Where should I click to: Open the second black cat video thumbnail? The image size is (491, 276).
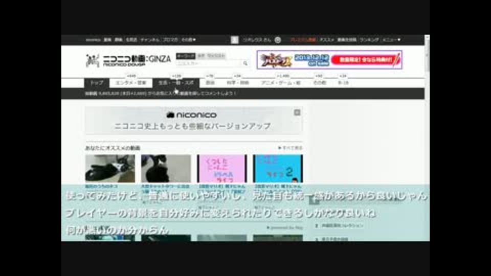[166, 169]
